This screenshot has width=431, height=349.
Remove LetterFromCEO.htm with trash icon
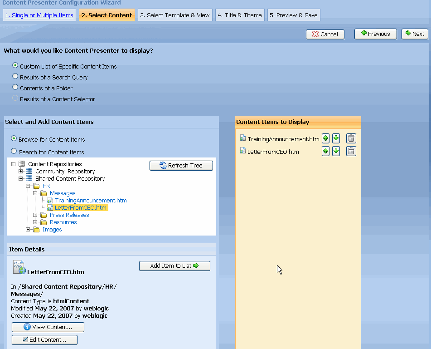click(351, 151)
